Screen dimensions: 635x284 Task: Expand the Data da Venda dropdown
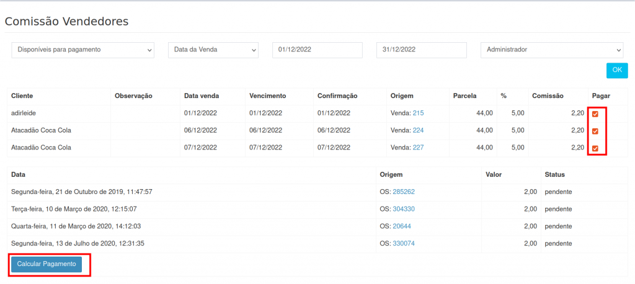coord(213,50)
